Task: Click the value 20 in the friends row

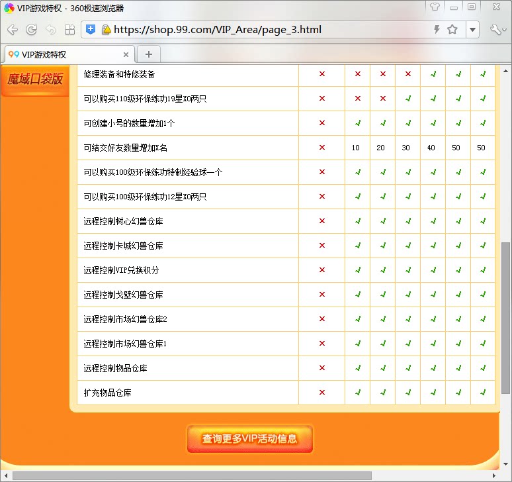Action: 380,148
